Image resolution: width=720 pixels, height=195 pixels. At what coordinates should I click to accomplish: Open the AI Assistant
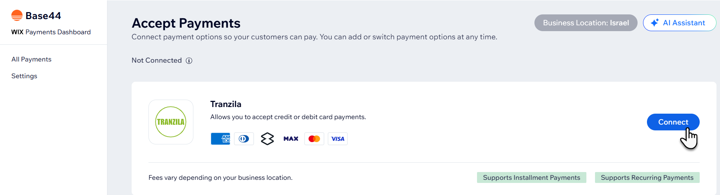click(x=679, y=23)
